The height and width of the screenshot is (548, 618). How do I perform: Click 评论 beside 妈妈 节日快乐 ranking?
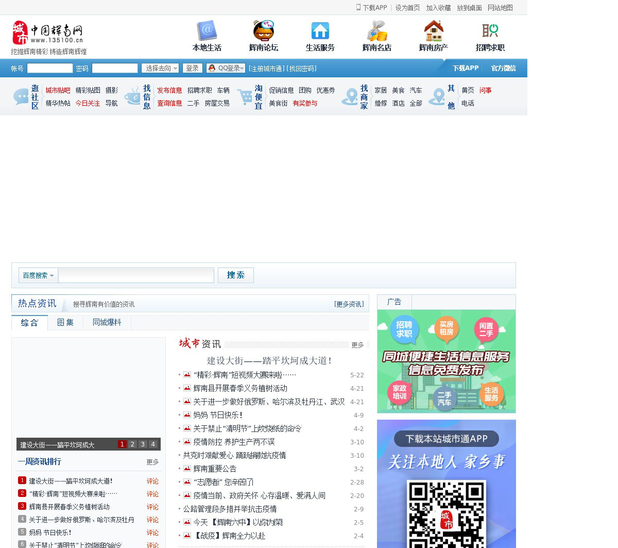tap(152, 533)
